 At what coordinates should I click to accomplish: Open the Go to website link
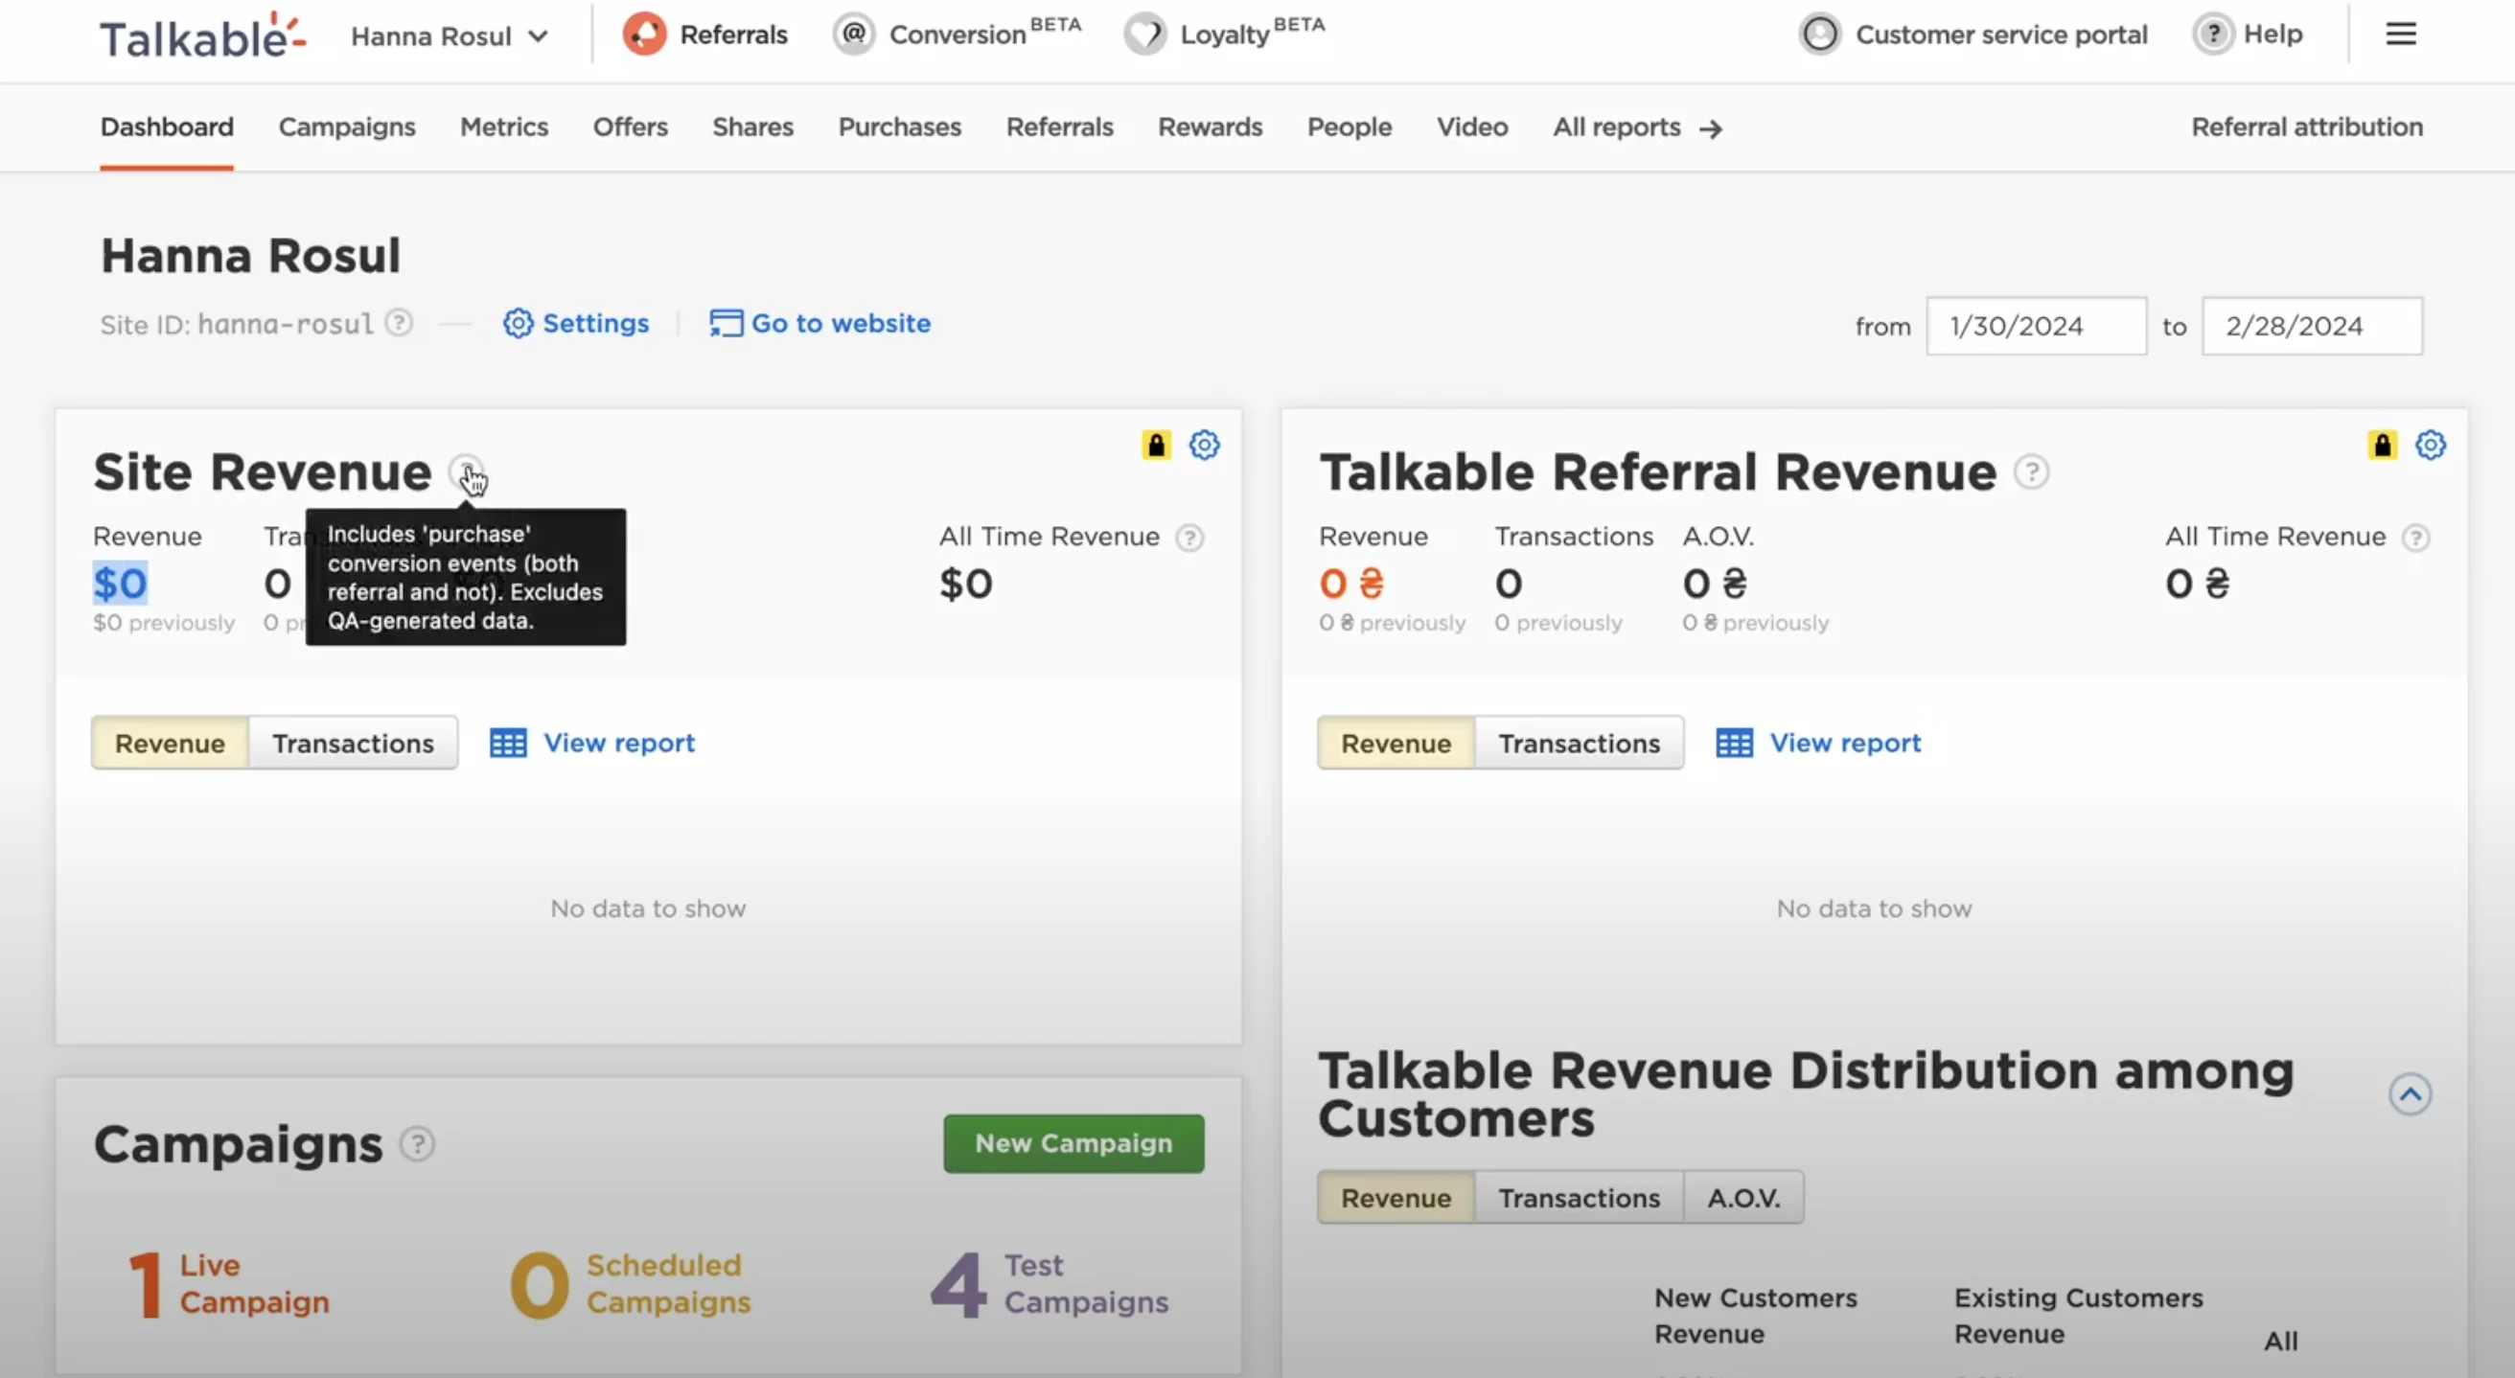(820, 323)
